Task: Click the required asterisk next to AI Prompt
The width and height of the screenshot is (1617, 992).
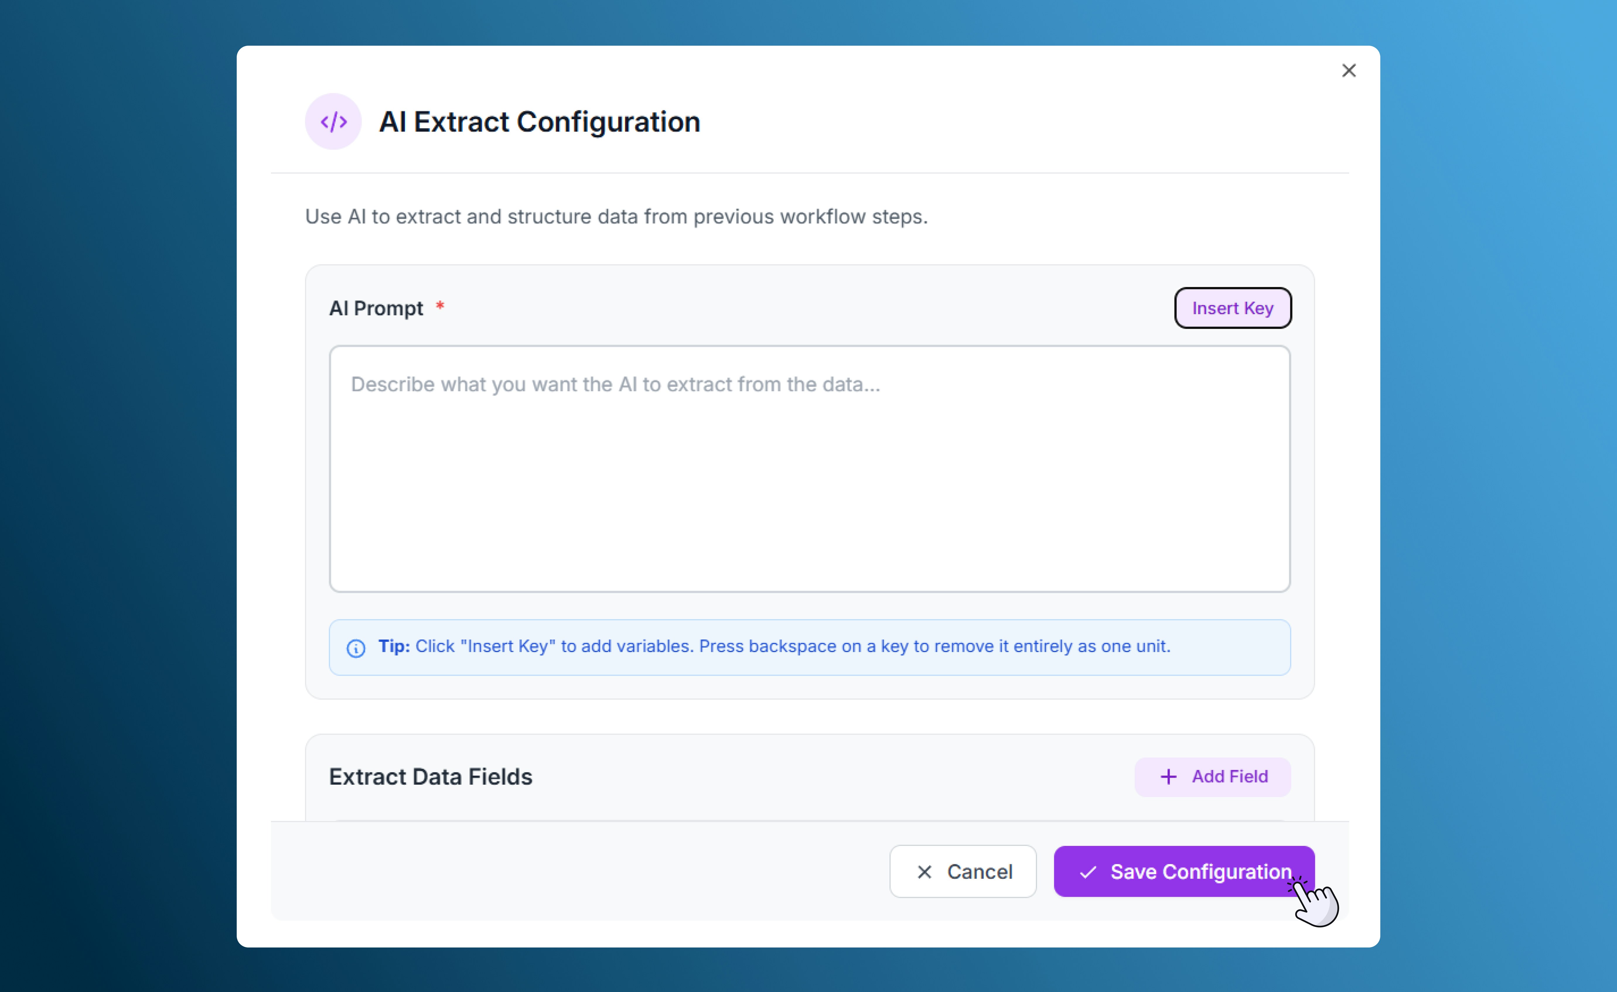Action: click(440, 305)
